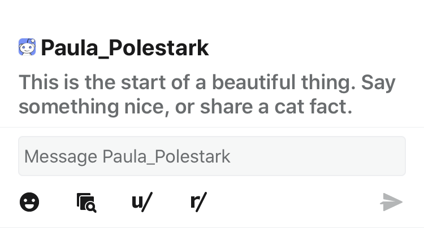
Task: Focus the Message Paula_Polestark input field
Action: (x=212, y=156)
